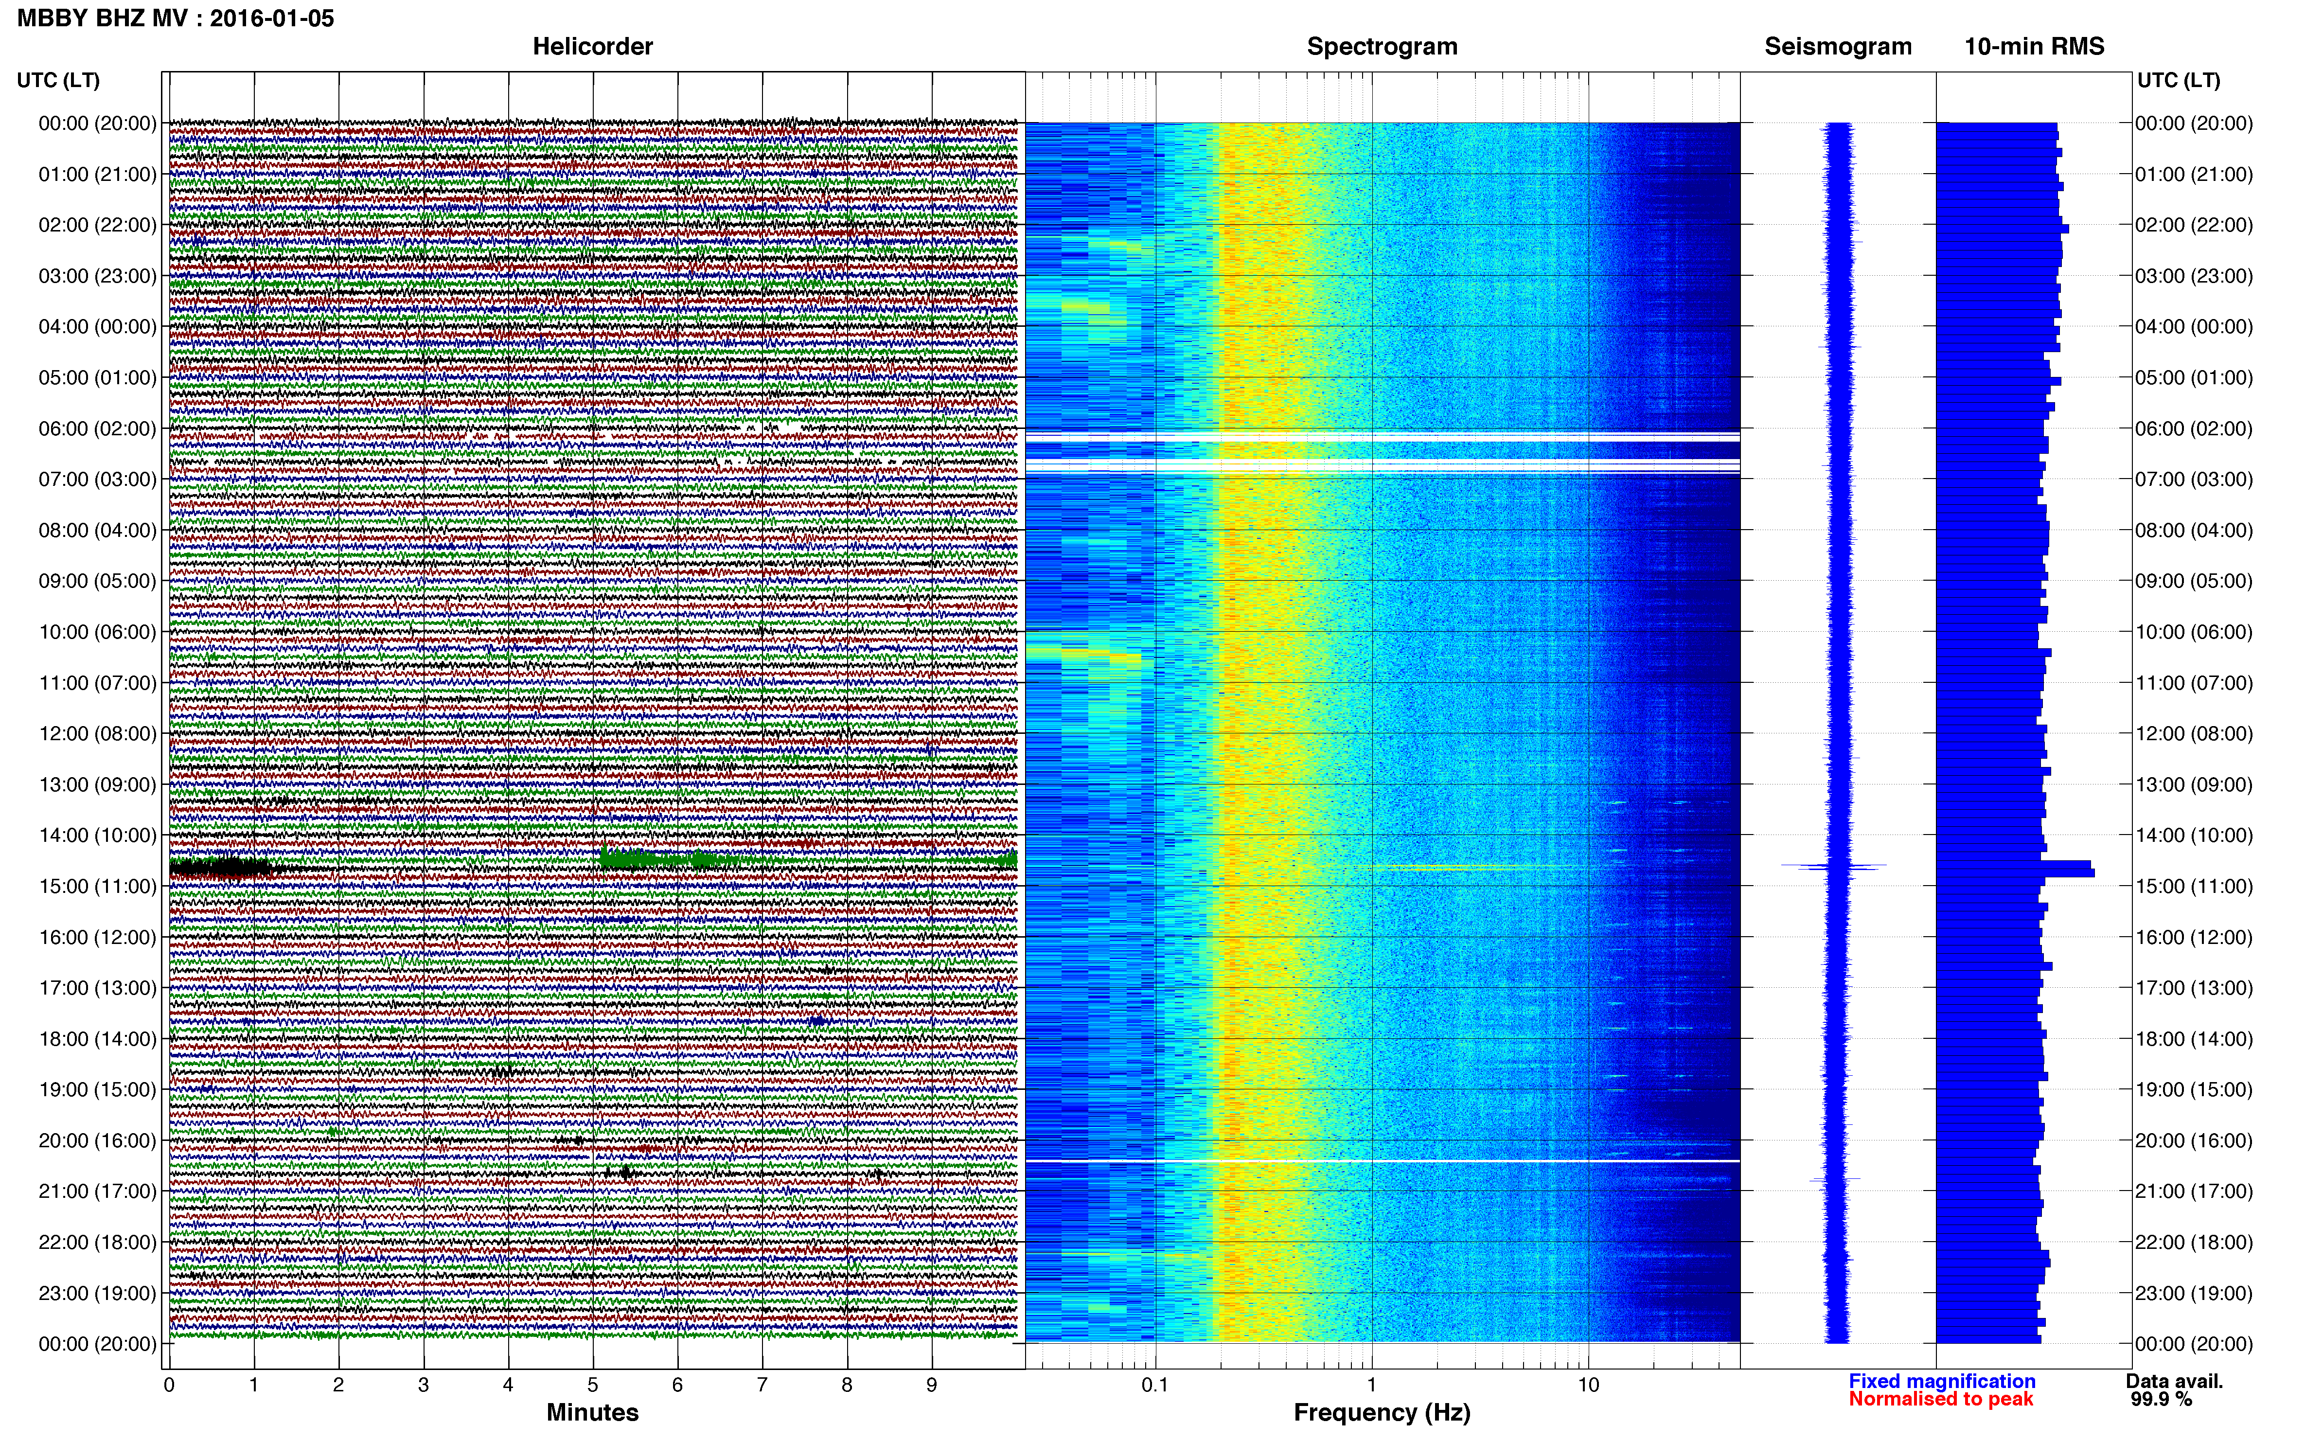Click minute tick label '0' under the Helicorder
The width and height of the screenshot is (2305, 1441).
[x=170, y=1386]
